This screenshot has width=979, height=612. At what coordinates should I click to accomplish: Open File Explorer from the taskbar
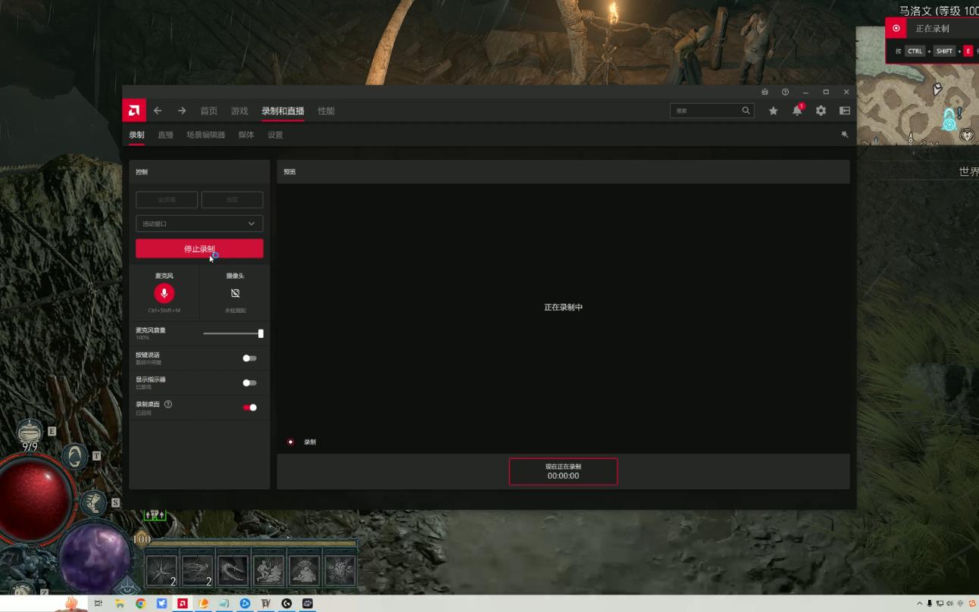[120, 604]
